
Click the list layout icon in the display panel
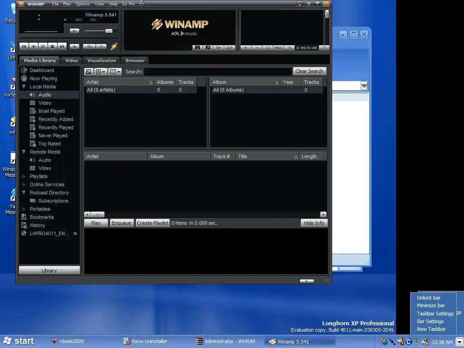tap(230, 48)
